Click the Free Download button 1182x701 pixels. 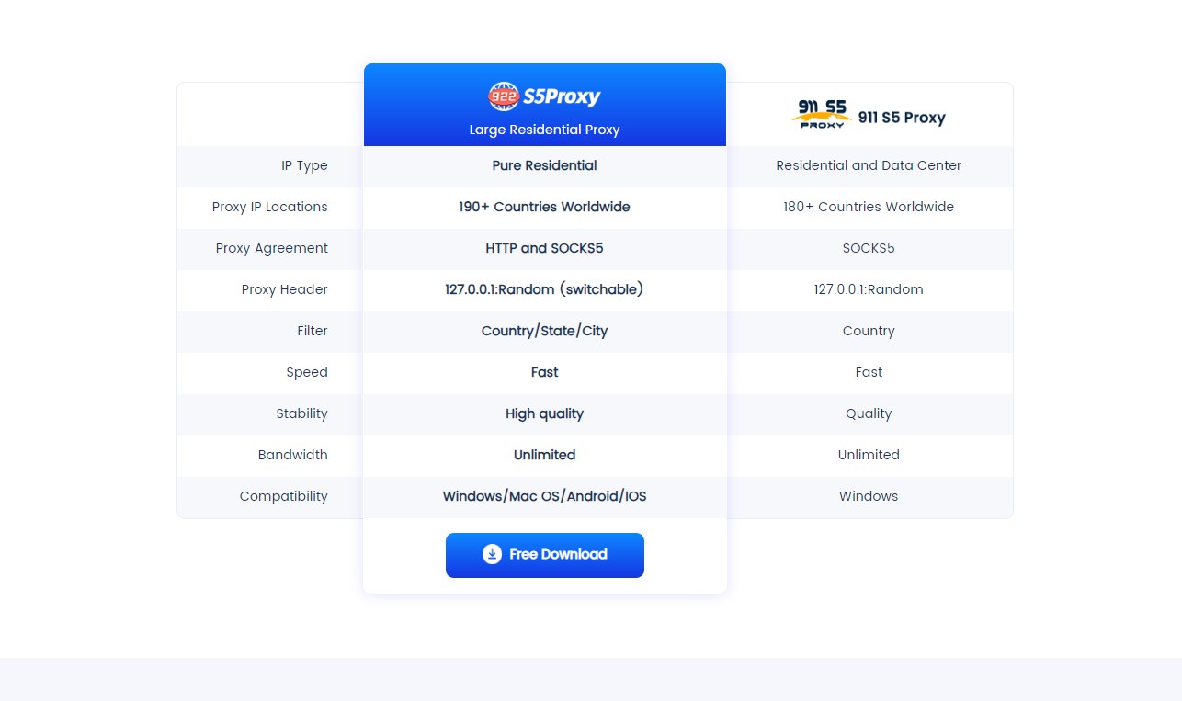click(544, 555)
